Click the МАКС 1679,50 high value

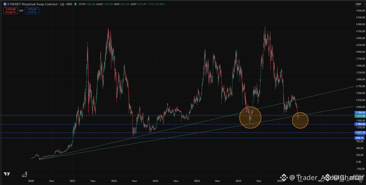[x=104, y=4]
